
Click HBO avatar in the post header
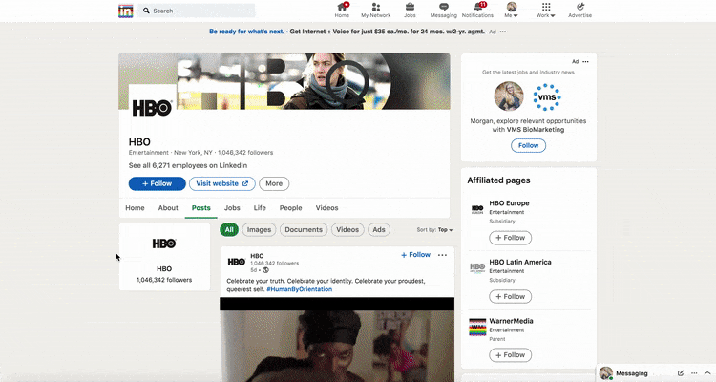(237, 262)
